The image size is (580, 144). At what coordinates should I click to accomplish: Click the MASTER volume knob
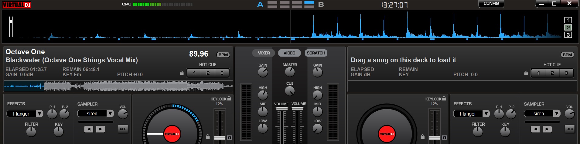click(290, 72)
